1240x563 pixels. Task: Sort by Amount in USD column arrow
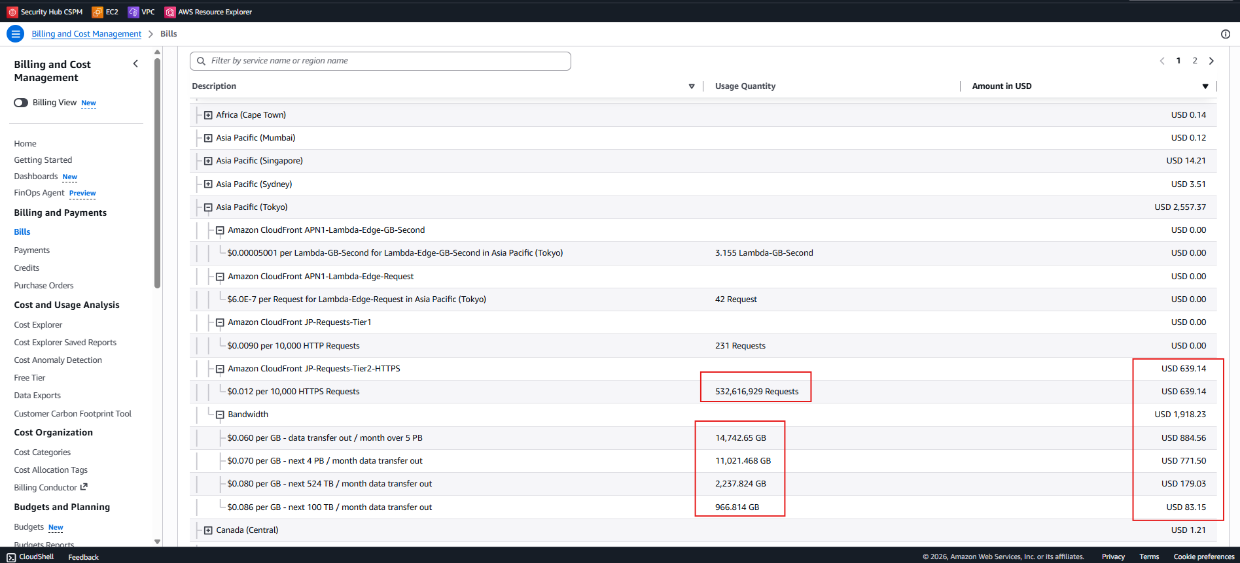(1205, 86)
